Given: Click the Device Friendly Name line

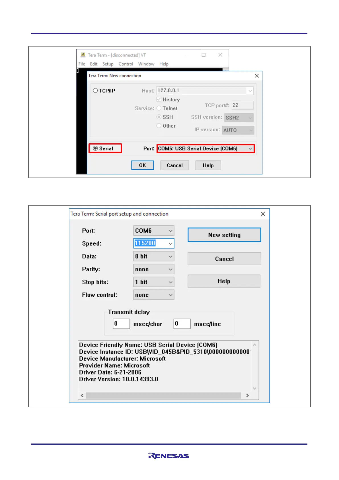Looking at the screenshot, I should pos(148,345).
